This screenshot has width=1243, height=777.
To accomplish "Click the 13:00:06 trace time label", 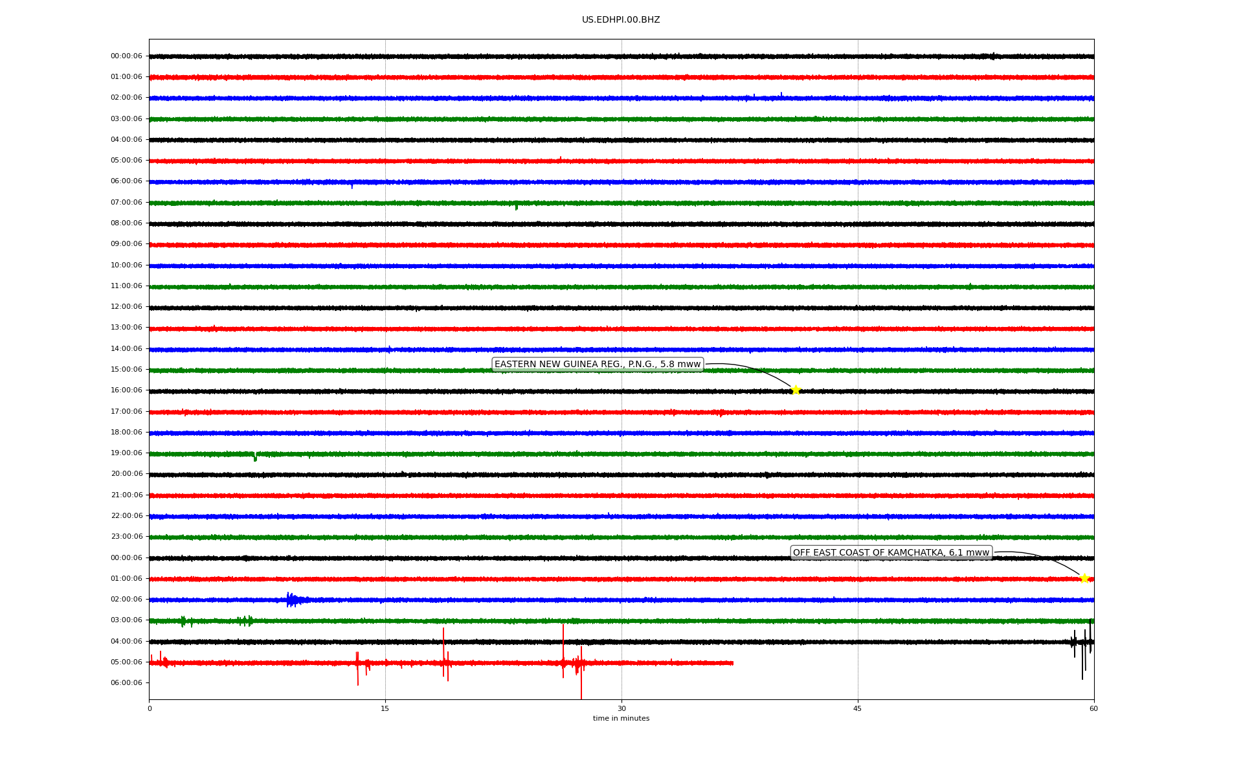I will (x=126, y=328).
